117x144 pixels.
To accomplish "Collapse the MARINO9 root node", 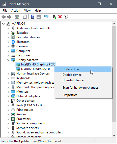I will click(x=3, y=24).
